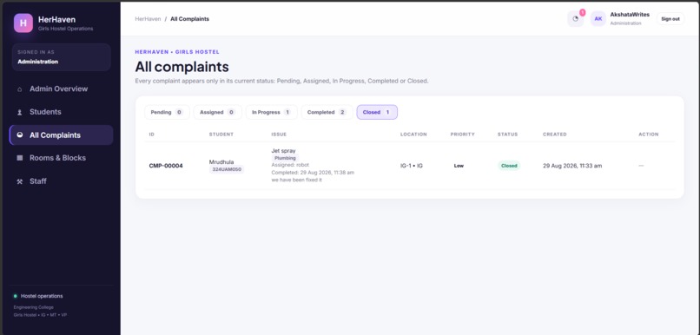
Task: Click the Low priority label
Action: 459,166
